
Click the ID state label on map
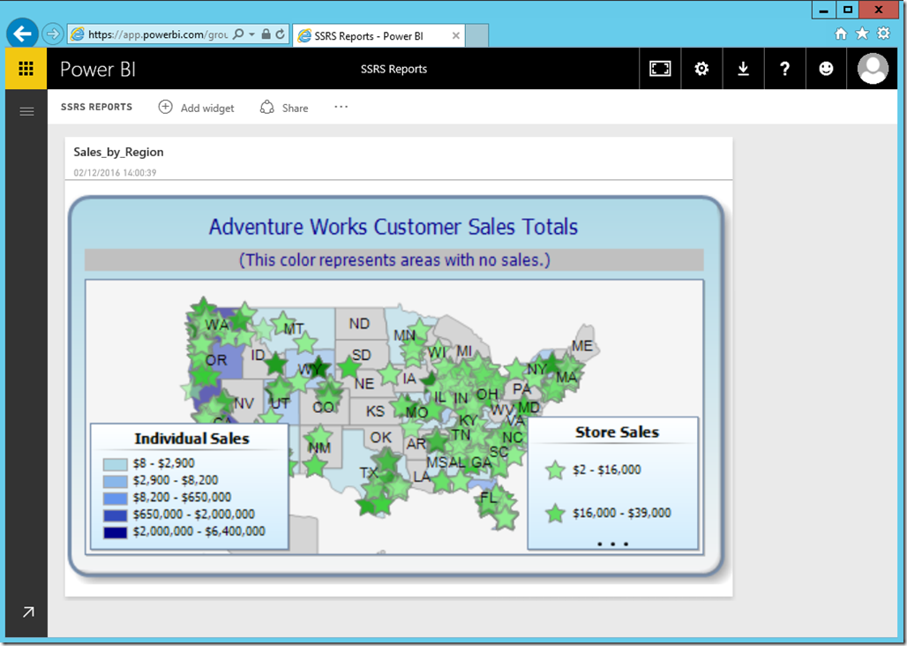coord(258,355)
